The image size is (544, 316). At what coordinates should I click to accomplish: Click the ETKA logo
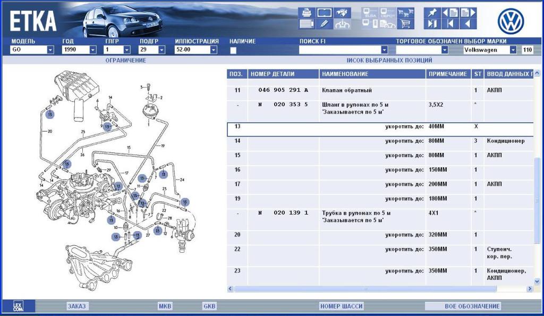coord(32,21)
